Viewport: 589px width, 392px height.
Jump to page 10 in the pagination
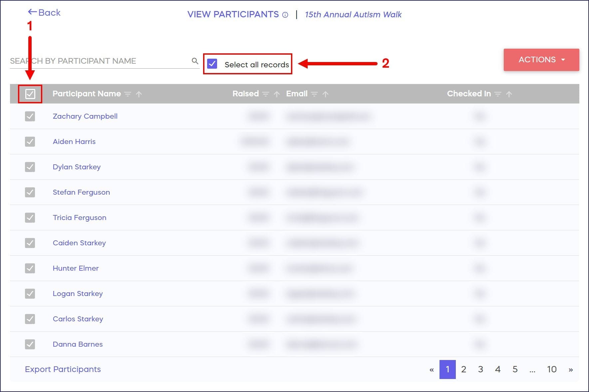pyautogui.click(x=552, y=369)
